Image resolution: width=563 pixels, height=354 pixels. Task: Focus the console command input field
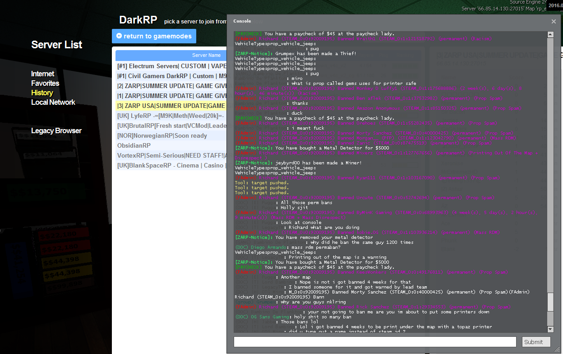[x=374, y=342]
